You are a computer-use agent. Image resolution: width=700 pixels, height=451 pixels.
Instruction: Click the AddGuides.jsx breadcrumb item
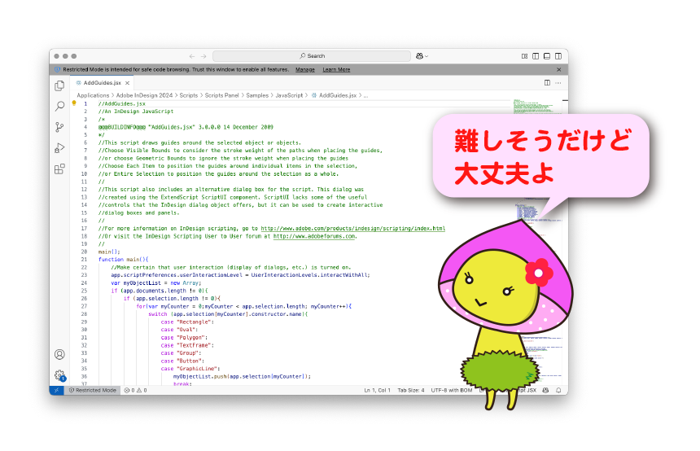coord(334,95)
